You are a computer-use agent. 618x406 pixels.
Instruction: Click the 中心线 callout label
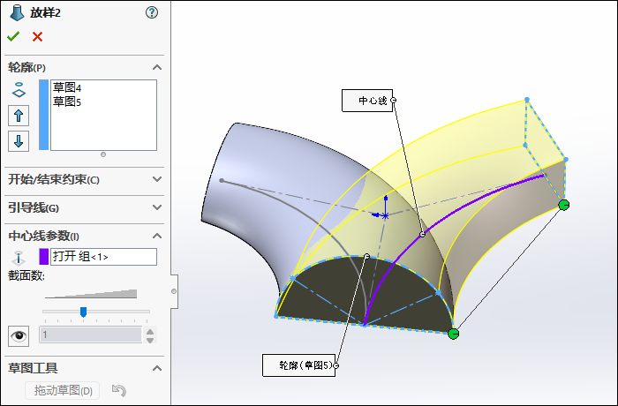[x=367, y=101]
